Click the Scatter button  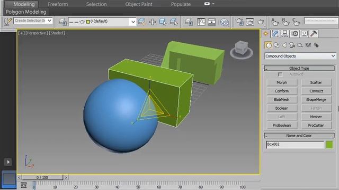tap(316, 82)
